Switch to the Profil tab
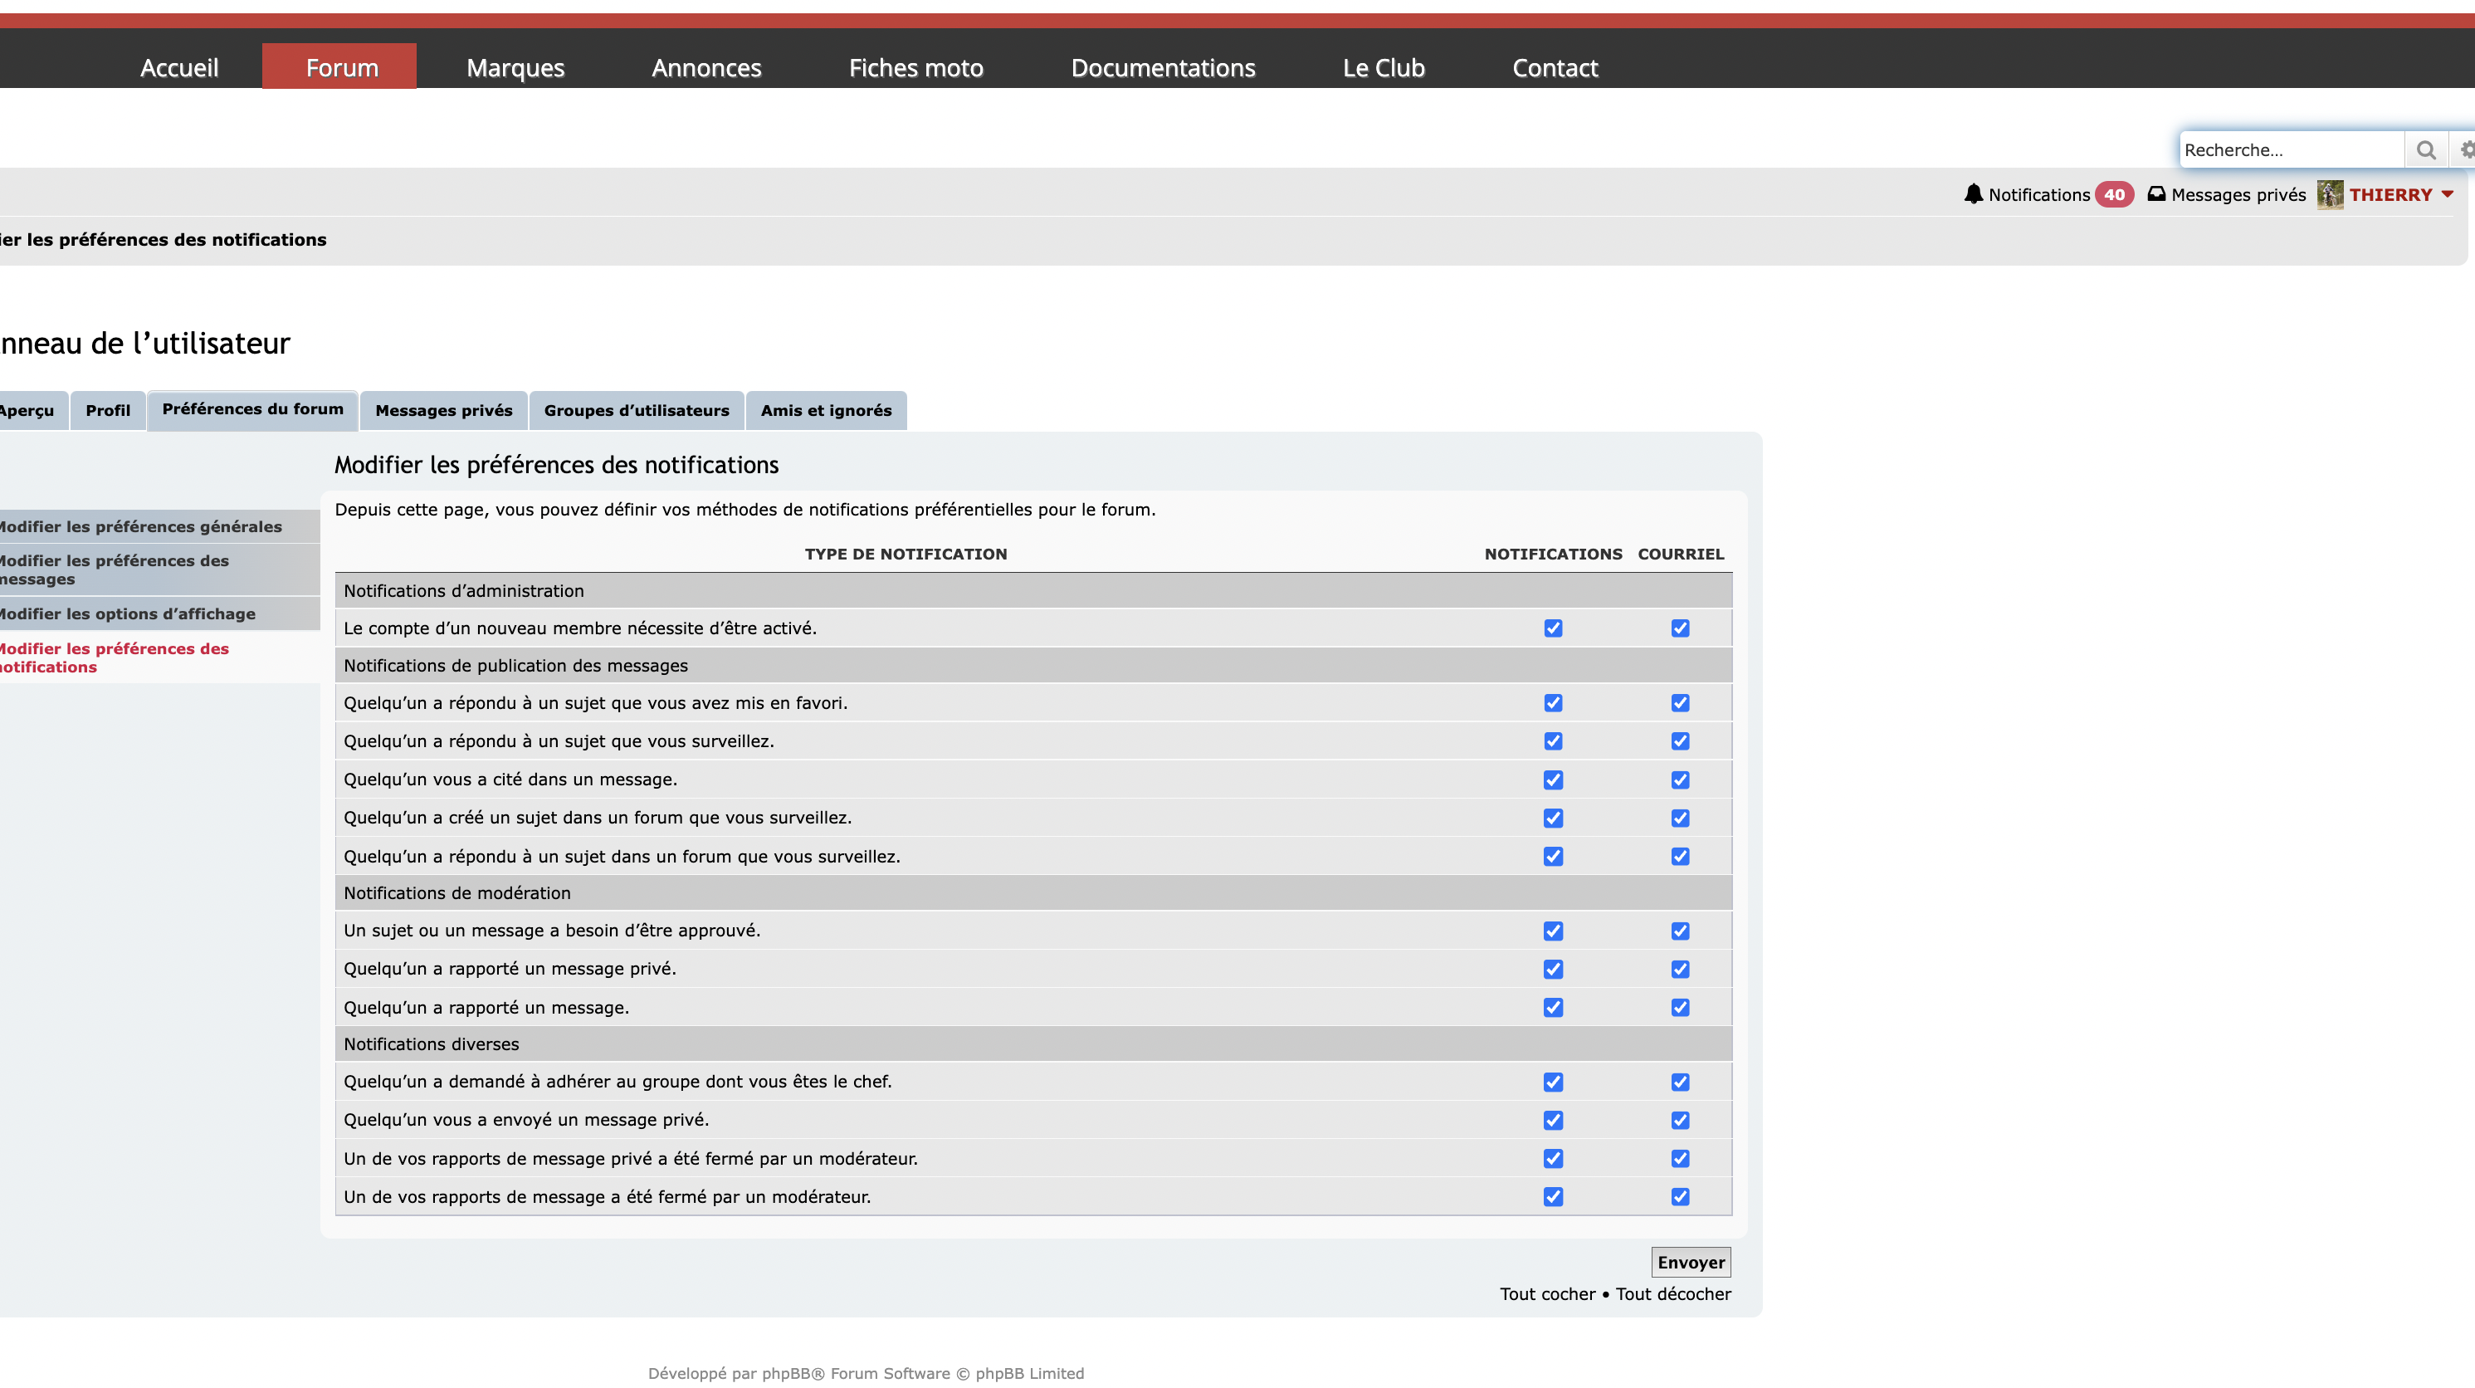Screen dimensions: 2475x1388 click(108, 410)
